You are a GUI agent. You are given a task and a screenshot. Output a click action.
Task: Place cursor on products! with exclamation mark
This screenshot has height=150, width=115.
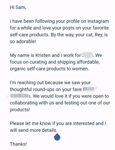click(x=20, y=110)
